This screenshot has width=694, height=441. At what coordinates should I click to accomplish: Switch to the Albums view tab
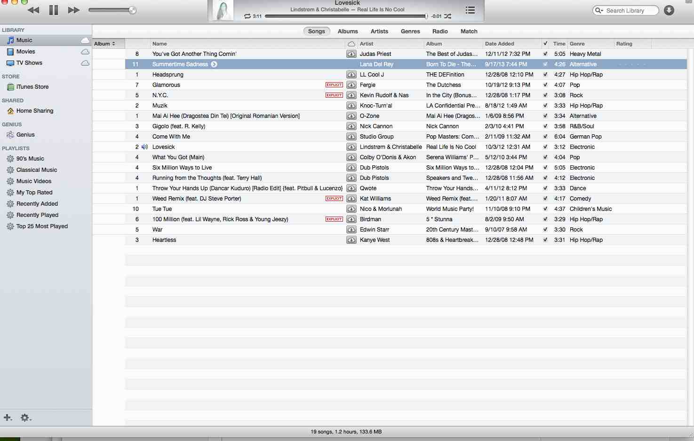coord(348,31)
